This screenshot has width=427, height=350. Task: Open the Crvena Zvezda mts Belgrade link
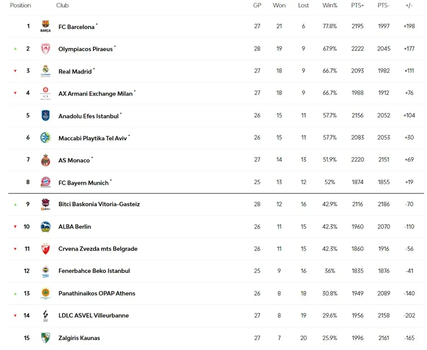(98, 248)
